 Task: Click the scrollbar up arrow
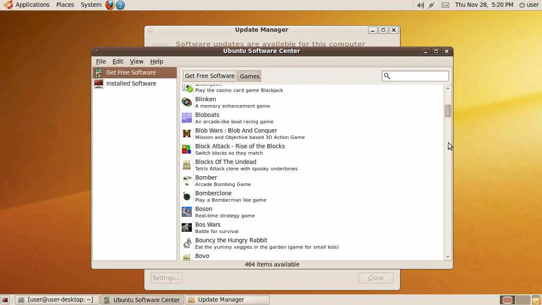click(x=448, y=88)
